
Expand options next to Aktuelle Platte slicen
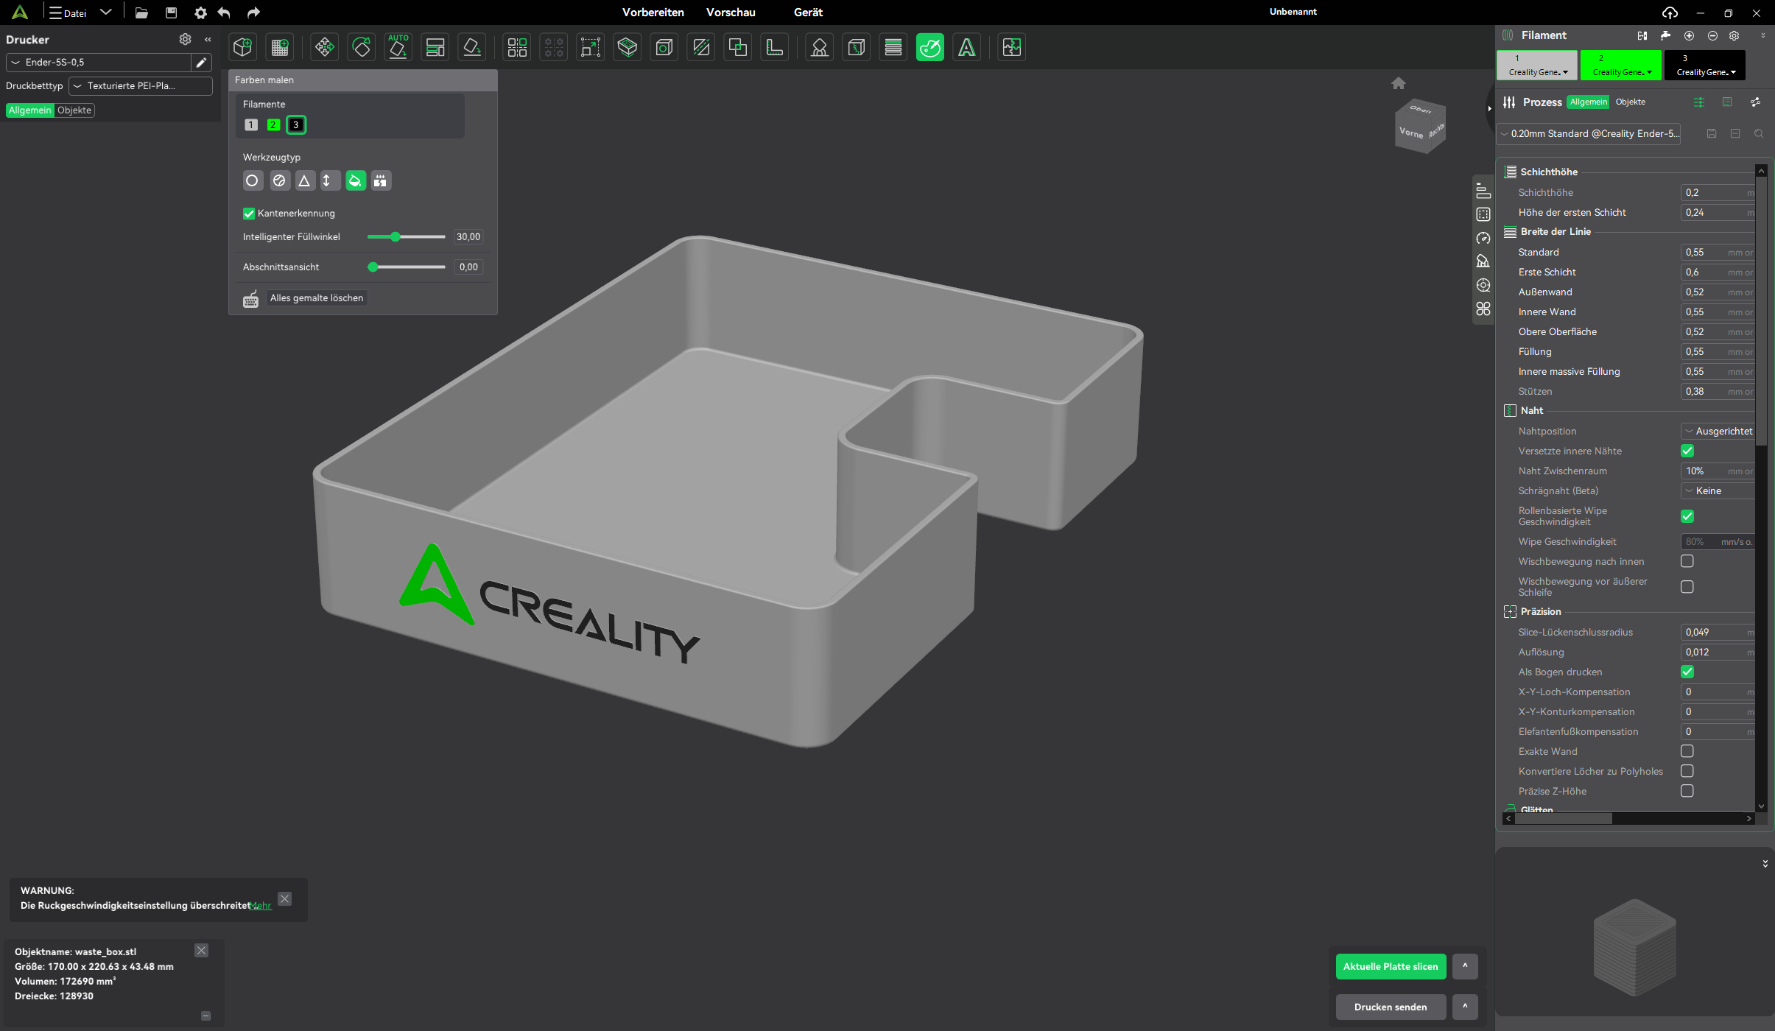(1465, 966)
